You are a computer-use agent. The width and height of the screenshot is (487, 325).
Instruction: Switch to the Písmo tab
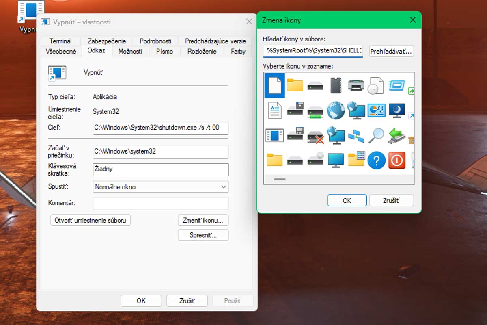[x=164, y=52]
